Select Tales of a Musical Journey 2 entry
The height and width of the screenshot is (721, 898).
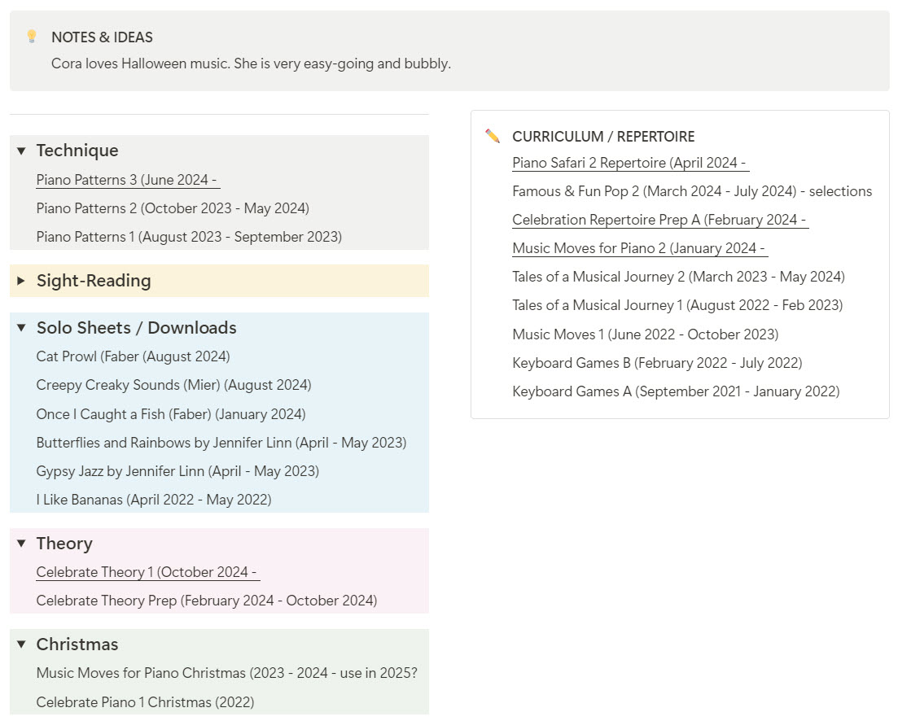[678, 277]
